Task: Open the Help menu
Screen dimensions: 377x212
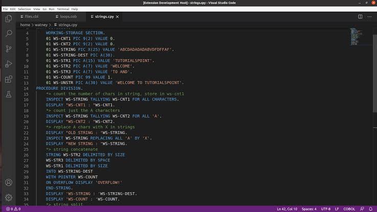Action: (x=75, y=9)
